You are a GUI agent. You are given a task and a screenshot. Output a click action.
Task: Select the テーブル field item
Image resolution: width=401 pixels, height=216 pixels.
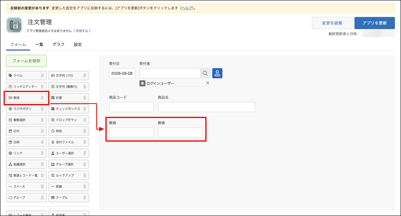(x=69, y=197)
